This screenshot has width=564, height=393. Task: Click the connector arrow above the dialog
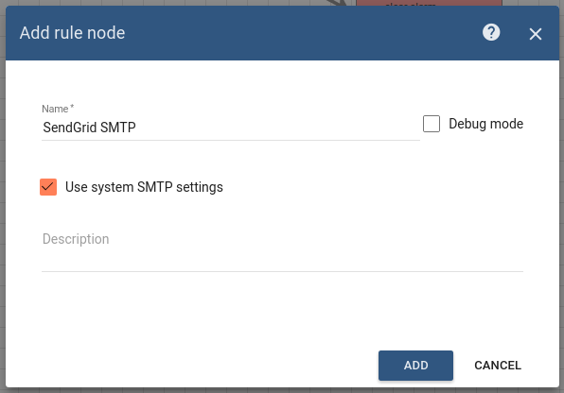click(337, 3)
